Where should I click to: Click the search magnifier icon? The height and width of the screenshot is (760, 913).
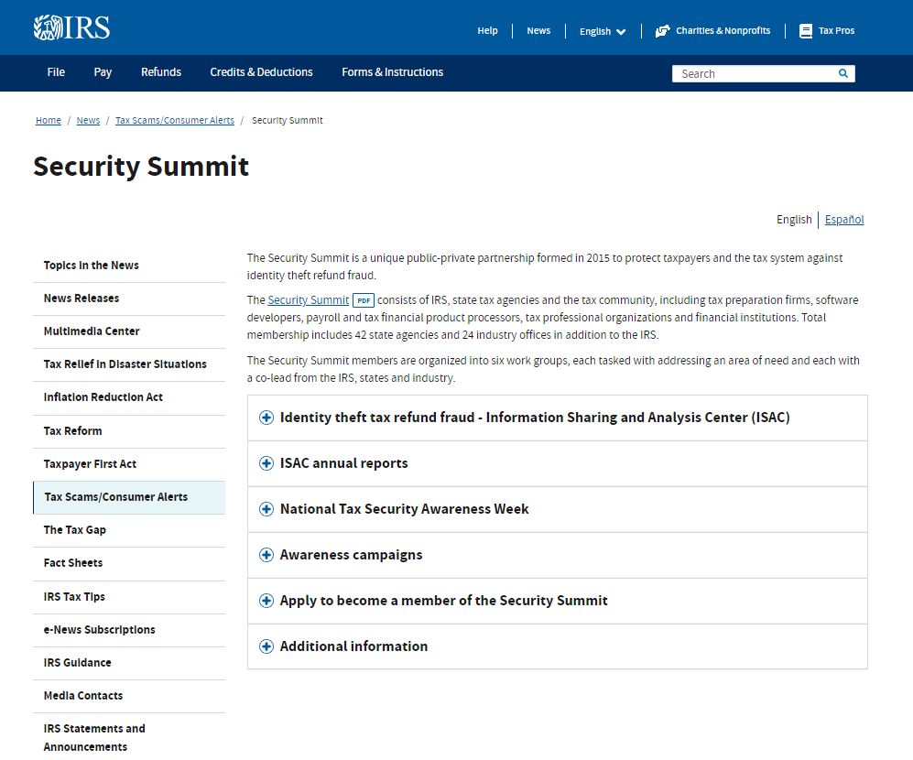click(x=843, y=73)
